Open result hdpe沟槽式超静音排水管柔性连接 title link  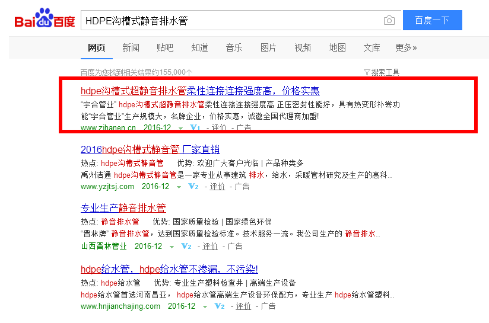pyautogui.click(x=200, y=91)
